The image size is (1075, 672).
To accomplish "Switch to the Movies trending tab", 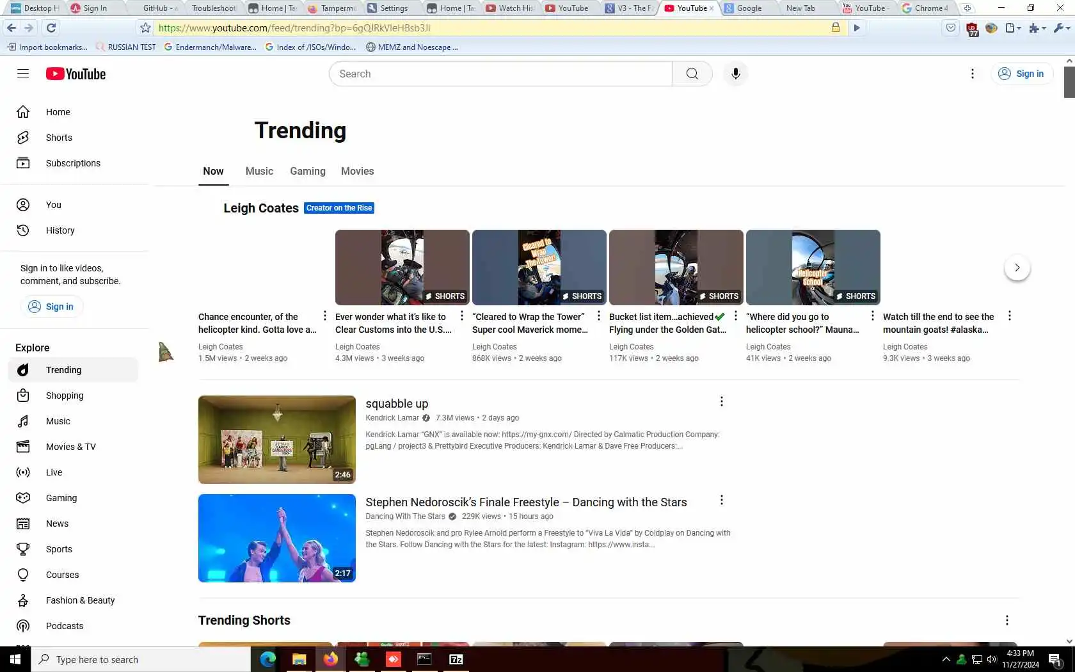I will [357, 172].
